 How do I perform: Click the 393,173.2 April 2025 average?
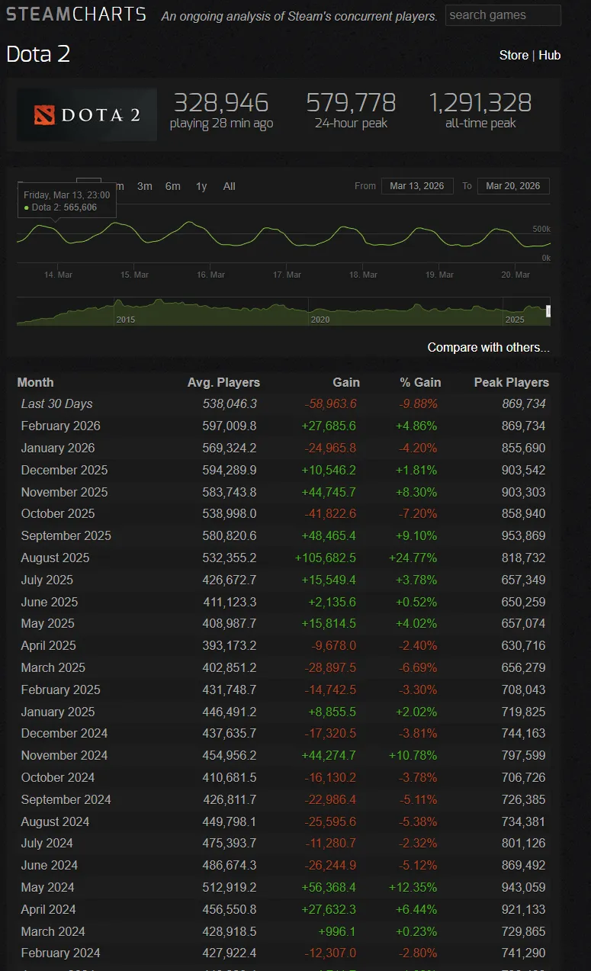pyautogui.click(x=230, y=645)
